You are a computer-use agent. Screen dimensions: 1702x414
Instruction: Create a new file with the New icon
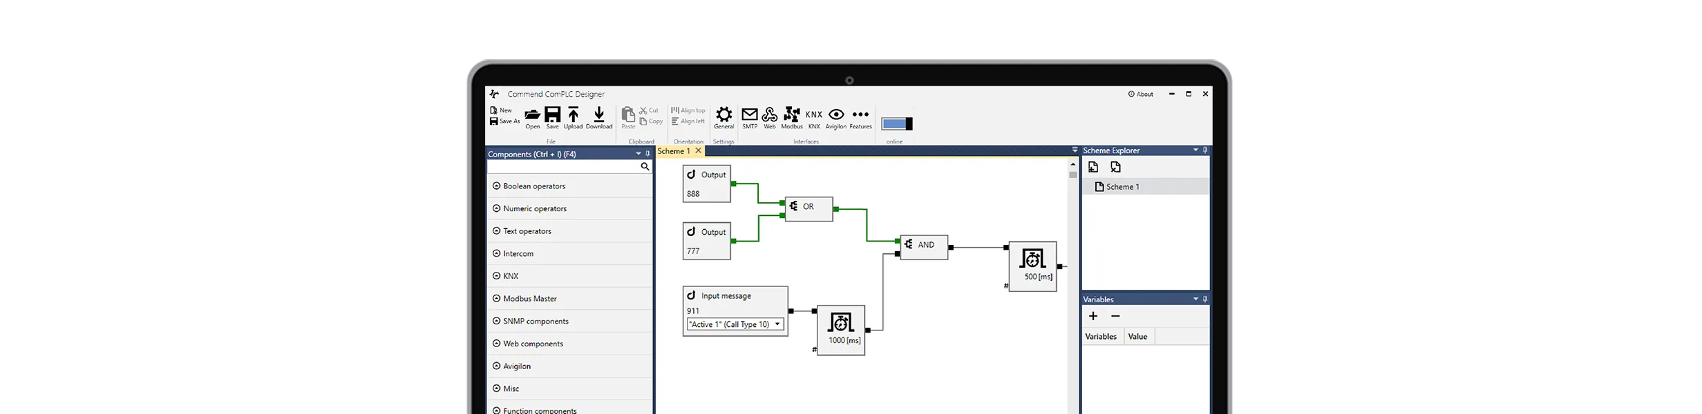[493, 110]
